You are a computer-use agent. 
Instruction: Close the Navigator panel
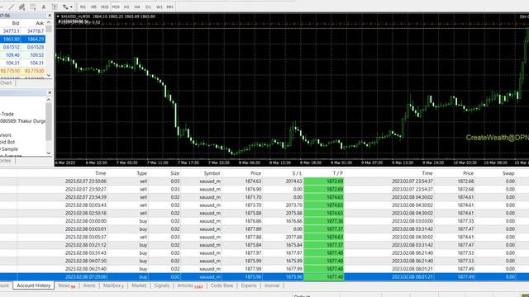click(50, 92)
